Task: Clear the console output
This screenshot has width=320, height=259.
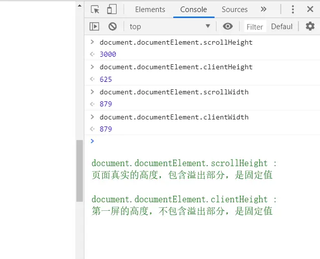Action: [113, 27]
